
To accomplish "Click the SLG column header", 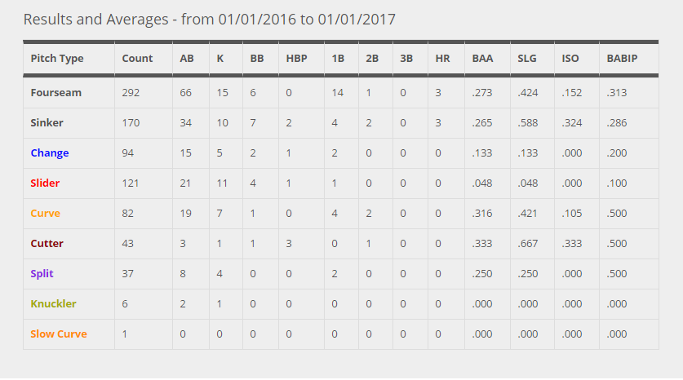I will tap(526, 59).
